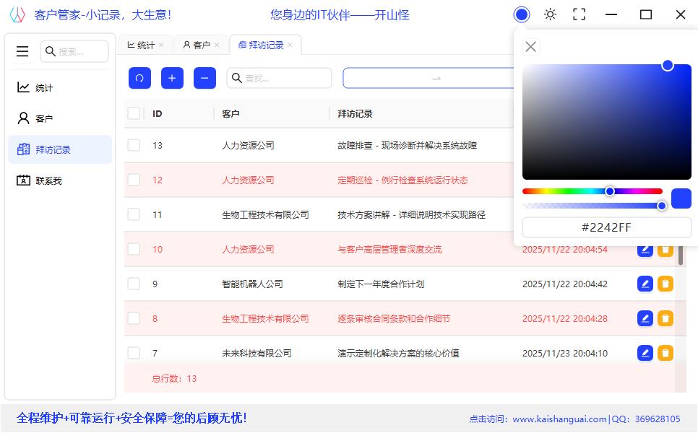698x433 pixels.
Task: Click the app logo in the title bar
Action: tap(17, 14)
